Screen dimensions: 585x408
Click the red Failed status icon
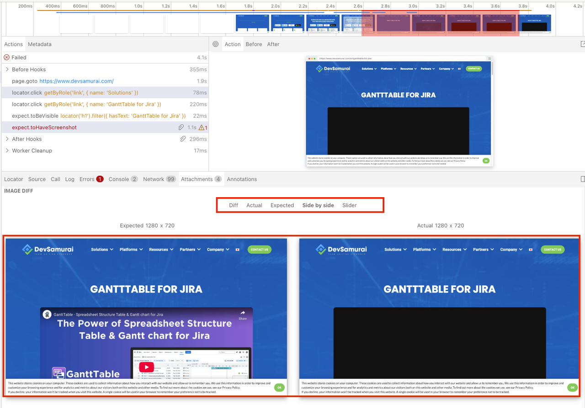click(x=6, y=58)
